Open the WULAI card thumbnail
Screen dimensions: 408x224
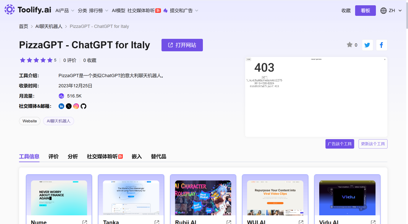(x=275, y=198)
